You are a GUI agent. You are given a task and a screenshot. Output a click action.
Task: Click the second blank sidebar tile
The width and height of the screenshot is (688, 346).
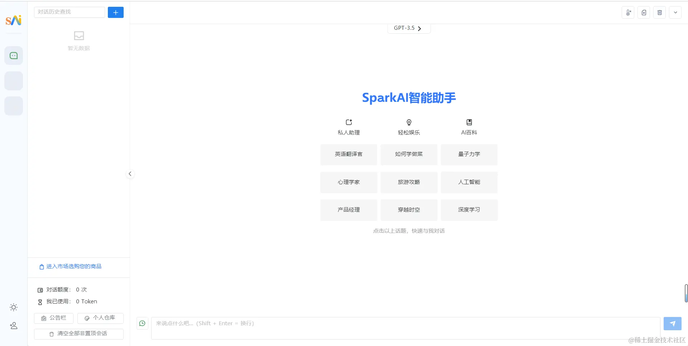(14, 81)
